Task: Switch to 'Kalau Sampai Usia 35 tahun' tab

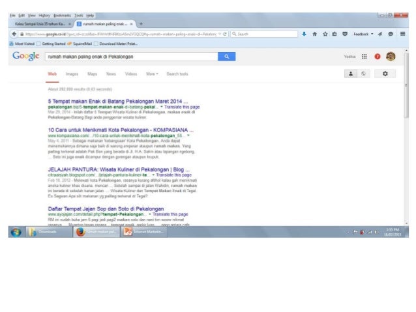Action: point(40,24)
